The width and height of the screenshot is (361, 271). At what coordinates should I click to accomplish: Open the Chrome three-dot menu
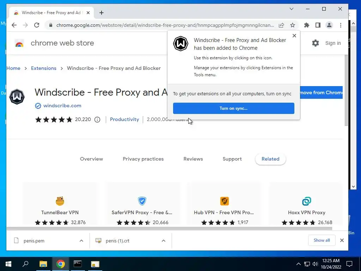(x=341, y=25)
